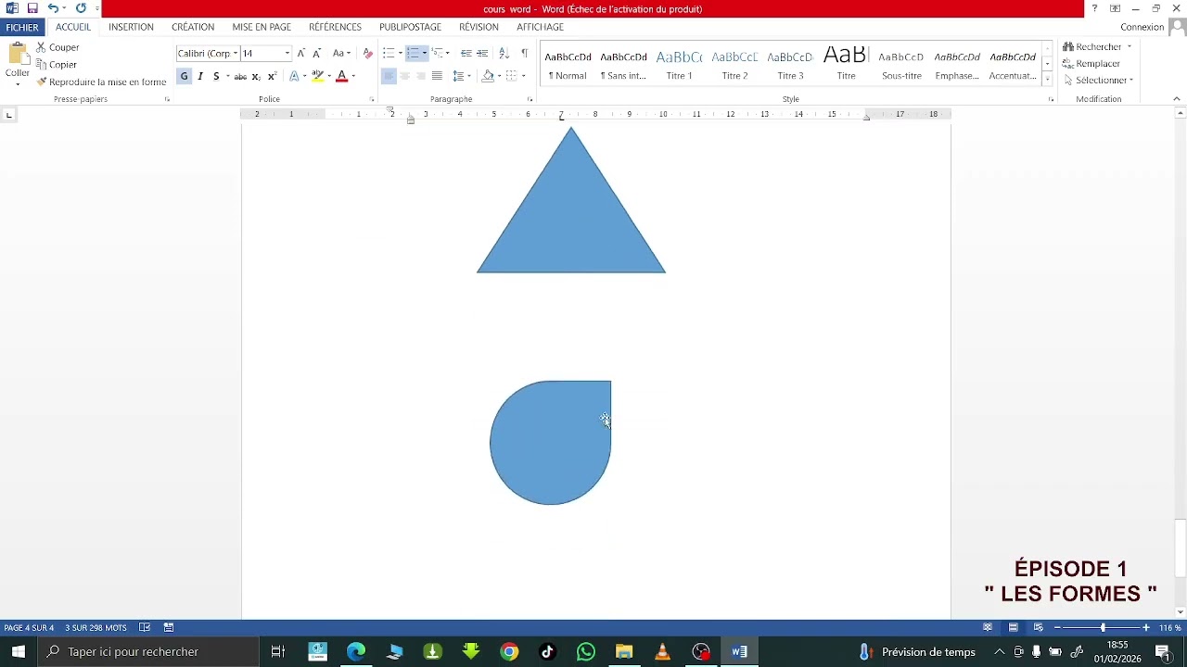This screenshot has width=1187, height=667.
Task: Open TikTok from the taskbar
Action: point(547,651)
